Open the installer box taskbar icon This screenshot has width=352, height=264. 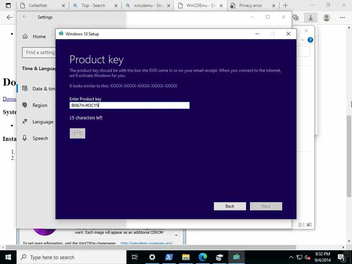coord(219,257)
